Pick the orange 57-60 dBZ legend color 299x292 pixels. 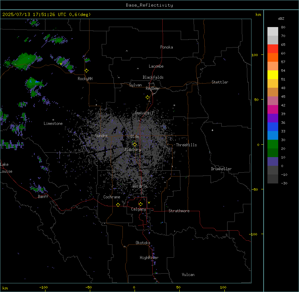(x=273, y=58)
